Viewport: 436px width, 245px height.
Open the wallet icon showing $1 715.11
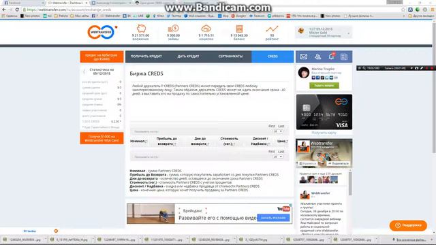[x=206, y=29]
